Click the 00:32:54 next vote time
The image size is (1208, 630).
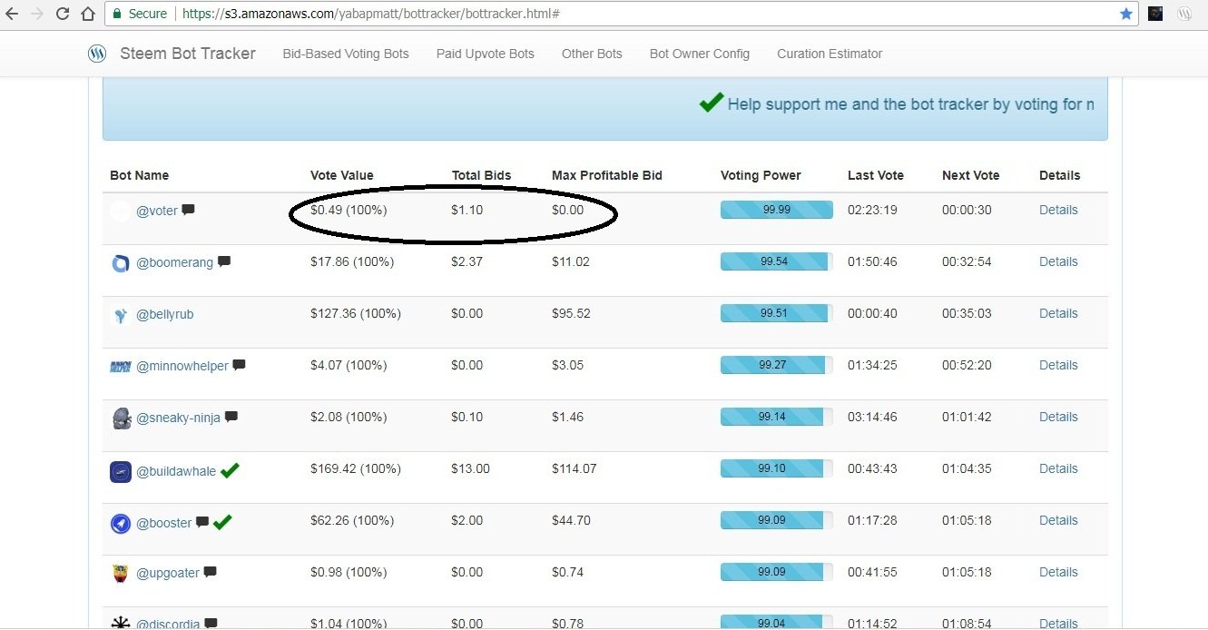click(967, 261)
